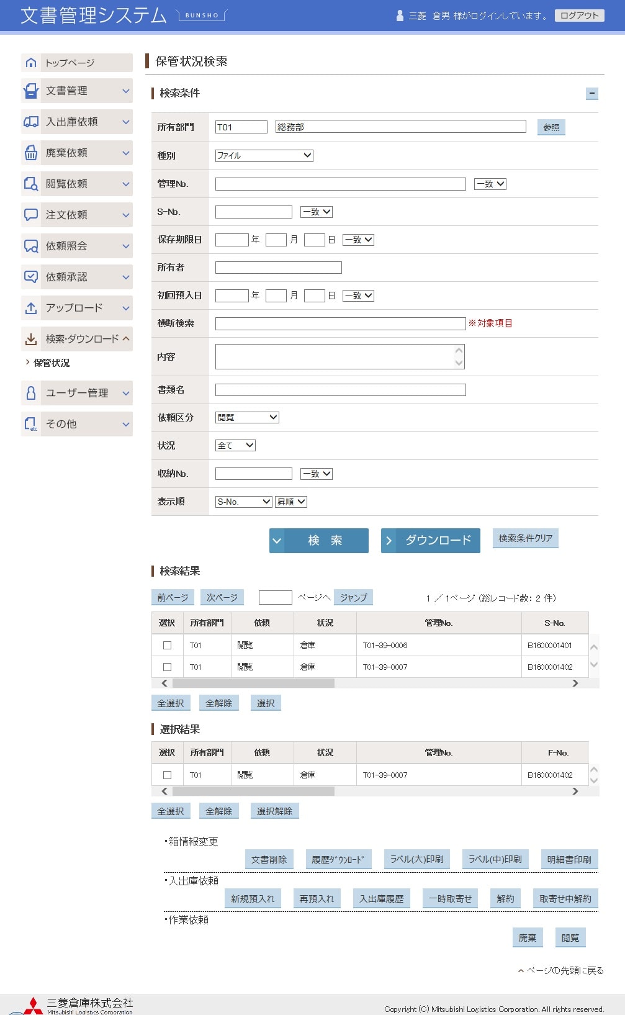
Task: Open the 表示順 S-No. dropdown
Action: [244, 502]
